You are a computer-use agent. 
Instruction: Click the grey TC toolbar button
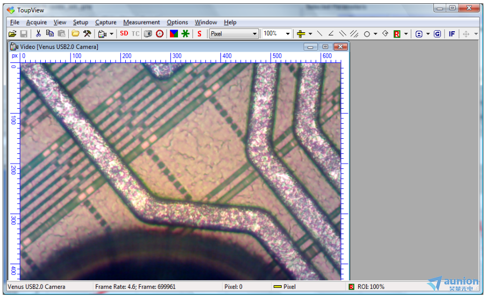(x=135, y=33)
